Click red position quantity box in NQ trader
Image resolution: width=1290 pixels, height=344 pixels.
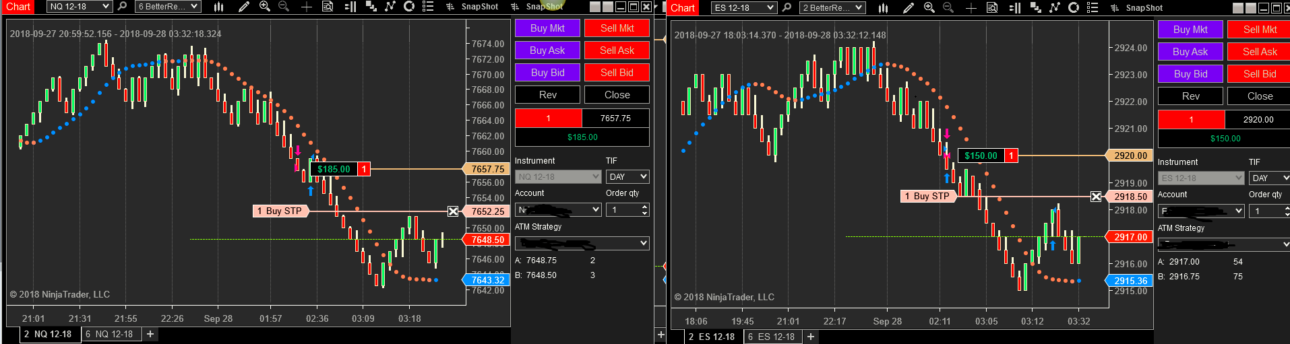tap(548, 118)
